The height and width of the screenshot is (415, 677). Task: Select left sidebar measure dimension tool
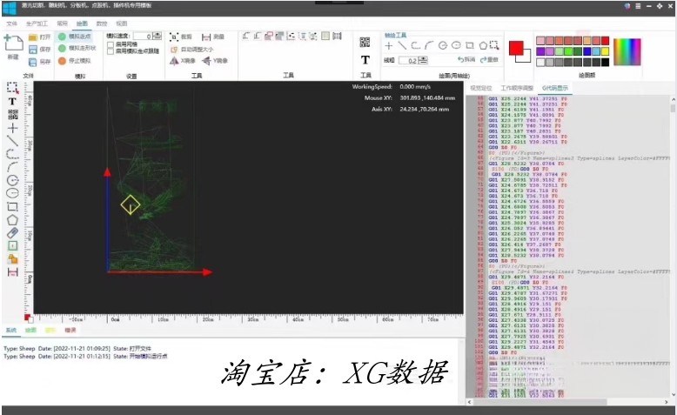coord(12,272)
